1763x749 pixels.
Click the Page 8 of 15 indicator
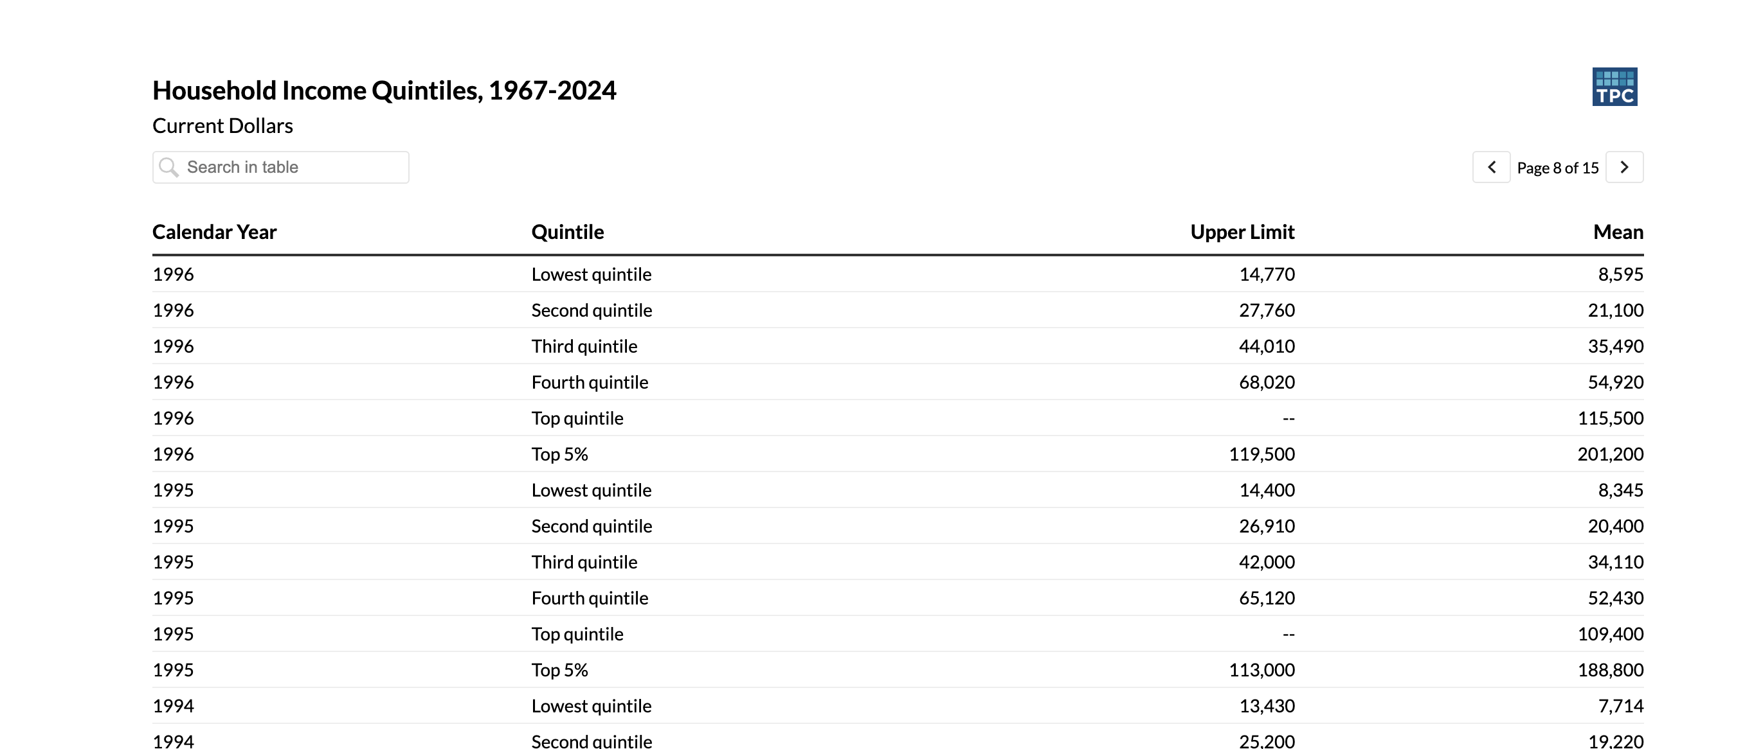[1558, 168]
